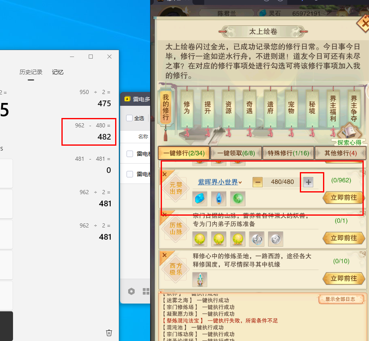Viewport: 369px width, 341px height.
Task: Toggle the 全选 checkbox in 雷电多开器
Action: [129, 118]
